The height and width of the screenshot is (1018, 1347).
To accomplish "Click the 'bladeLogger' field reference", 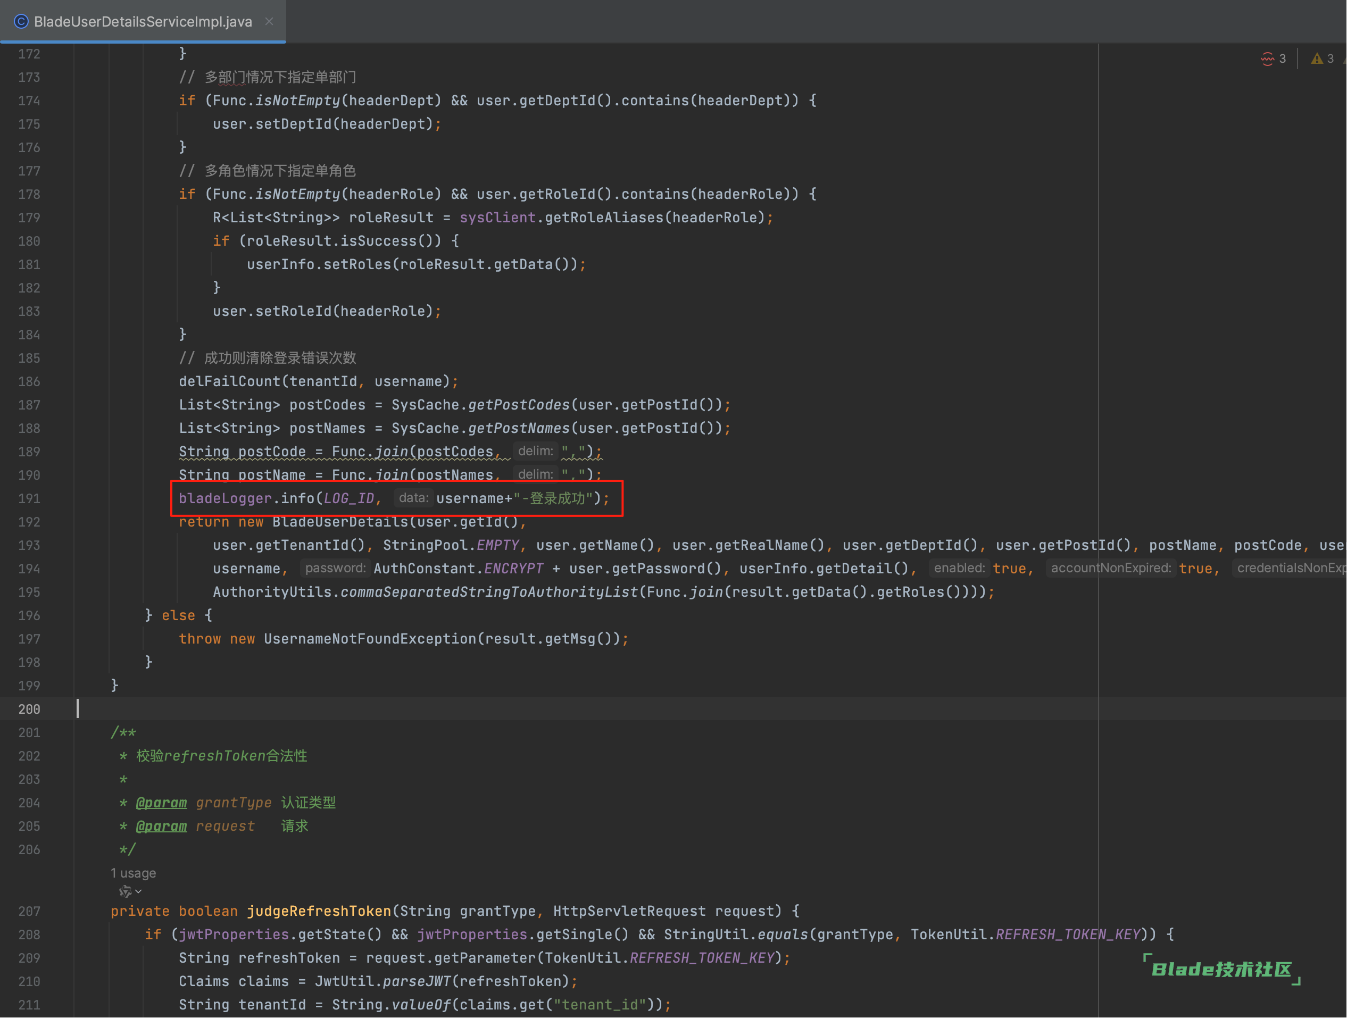I will pos(226,499).
